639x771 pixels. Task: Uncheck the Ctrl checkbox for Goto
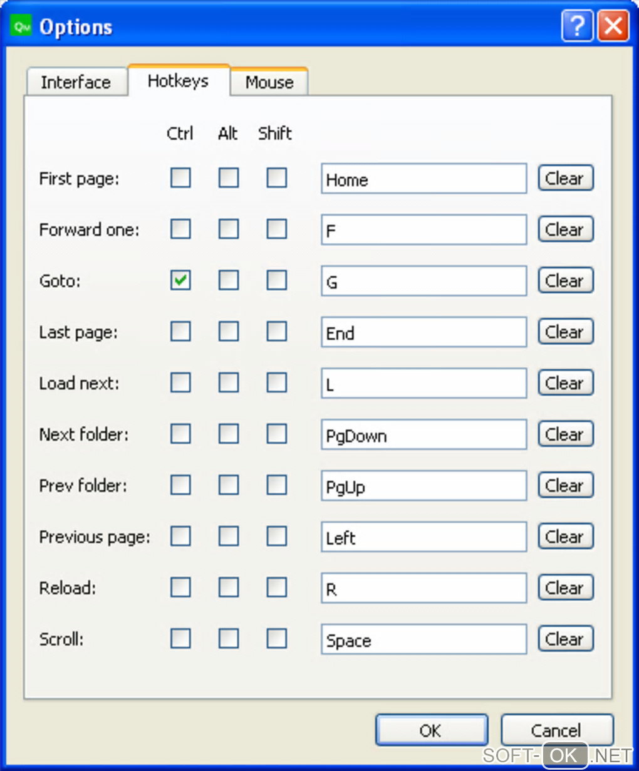pos(180,280)
